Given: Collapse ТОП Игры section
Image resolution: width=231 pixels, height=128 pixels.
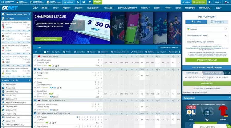Looking at the screenshot, I should click(29, 19).
